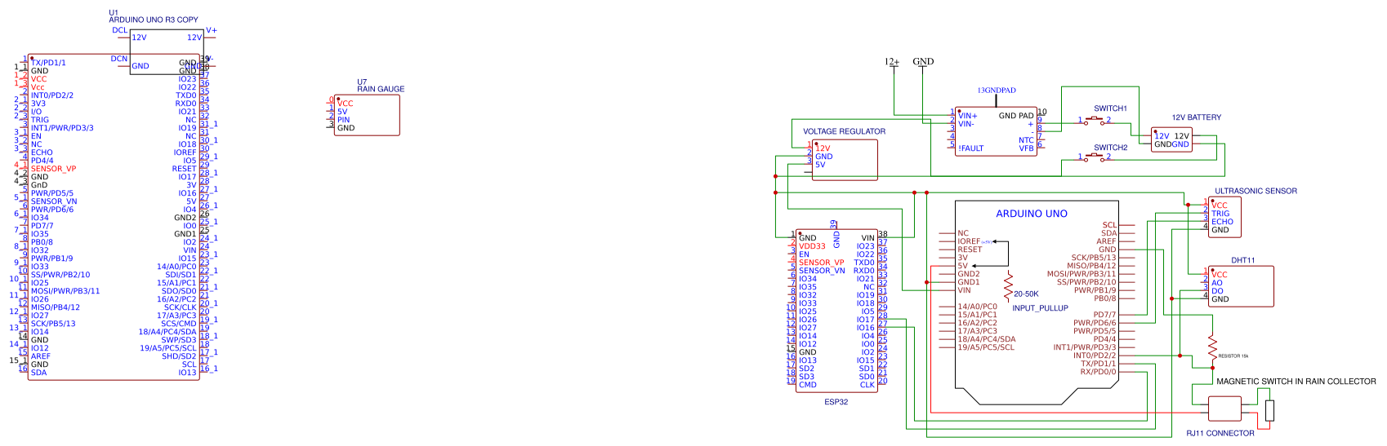Click the SWITCH1 label
The width and height of the screenshot is (1387, 446).
1110,108
